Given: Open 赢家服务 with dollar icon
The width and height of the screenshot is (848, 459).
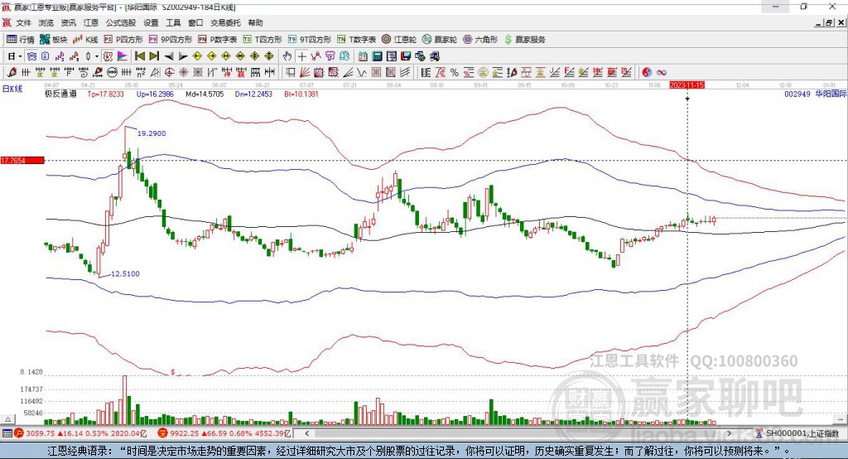Looking at the screenshot, I should (525, 40).
